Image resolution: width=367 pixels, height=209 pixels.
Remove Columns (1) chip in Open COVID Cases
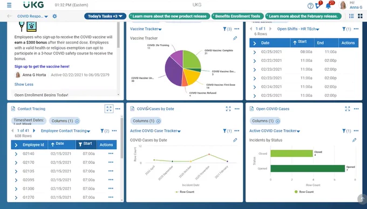[277, 121]
